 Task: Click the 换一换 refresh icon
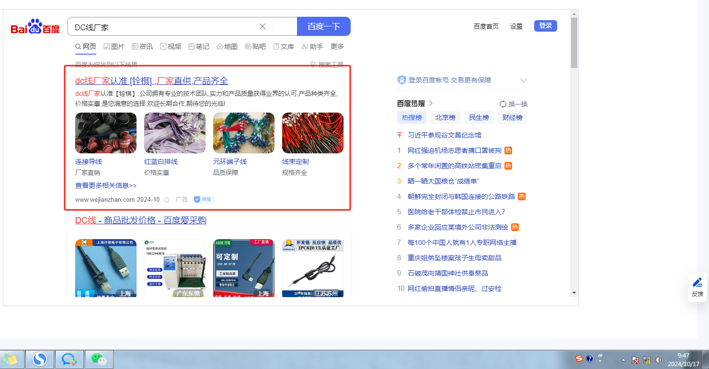click(x=503, y=104)
